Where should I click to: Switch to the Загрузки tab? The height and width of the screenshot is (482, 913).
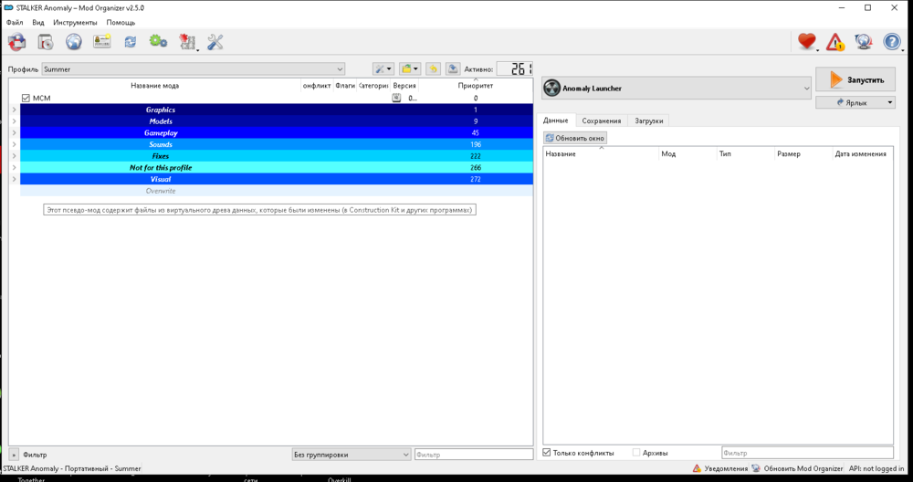[x=649, y=121]
